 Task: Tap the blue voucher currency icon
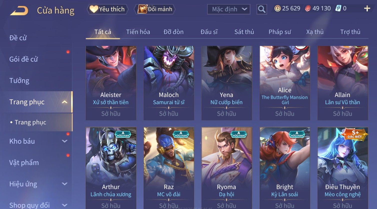coord(338,8)
